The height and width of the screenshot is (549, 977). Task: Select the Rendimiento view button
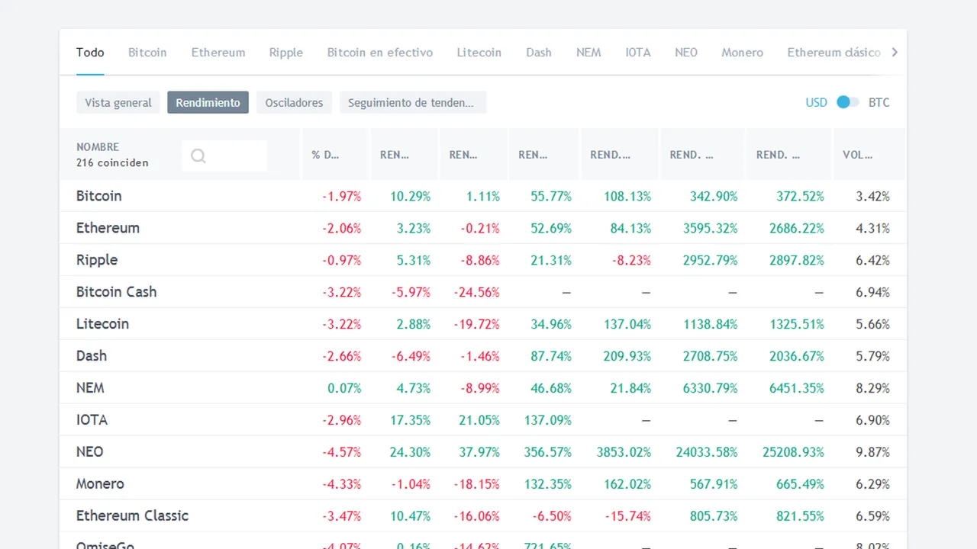pos(208,102)
